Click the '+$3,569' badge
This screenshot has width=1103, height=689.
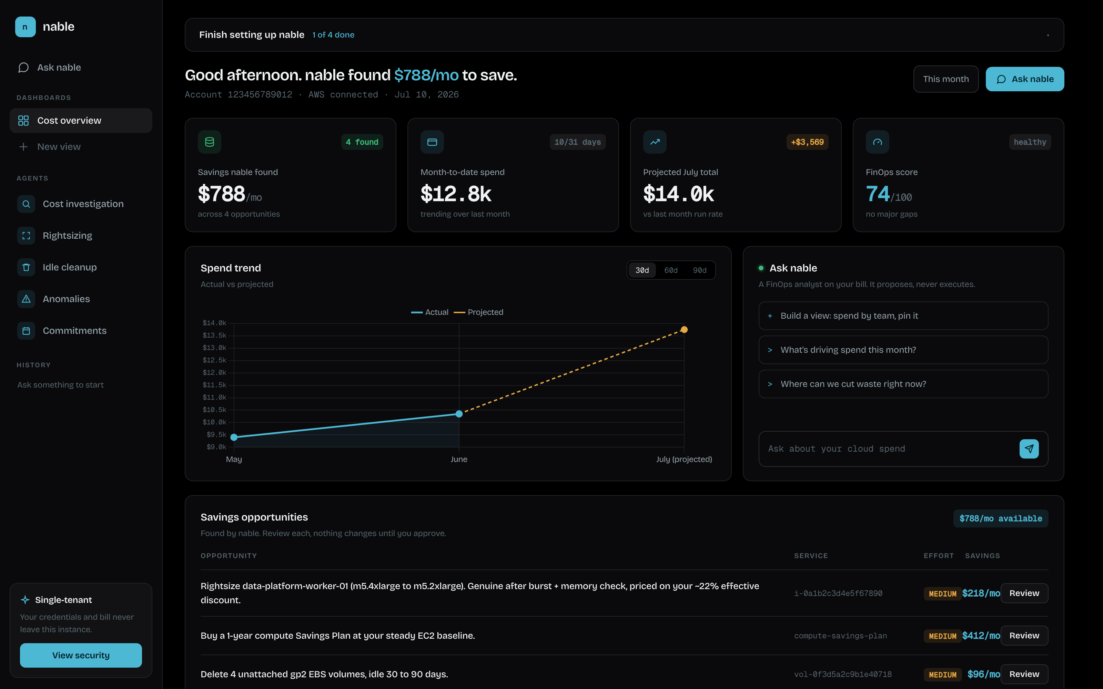pos(807,142)
